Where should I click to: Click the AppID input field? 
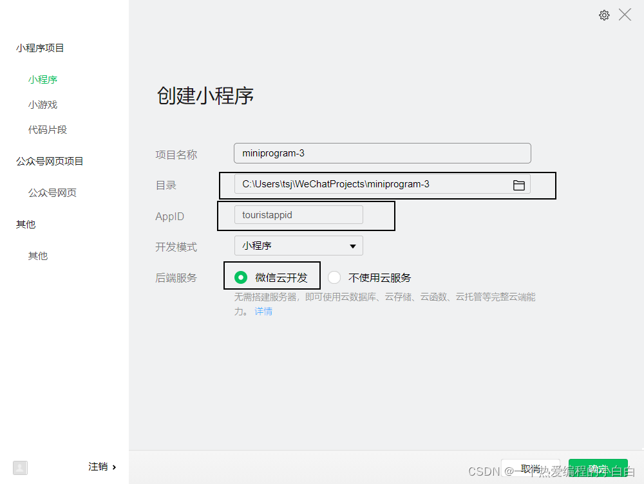299,215
